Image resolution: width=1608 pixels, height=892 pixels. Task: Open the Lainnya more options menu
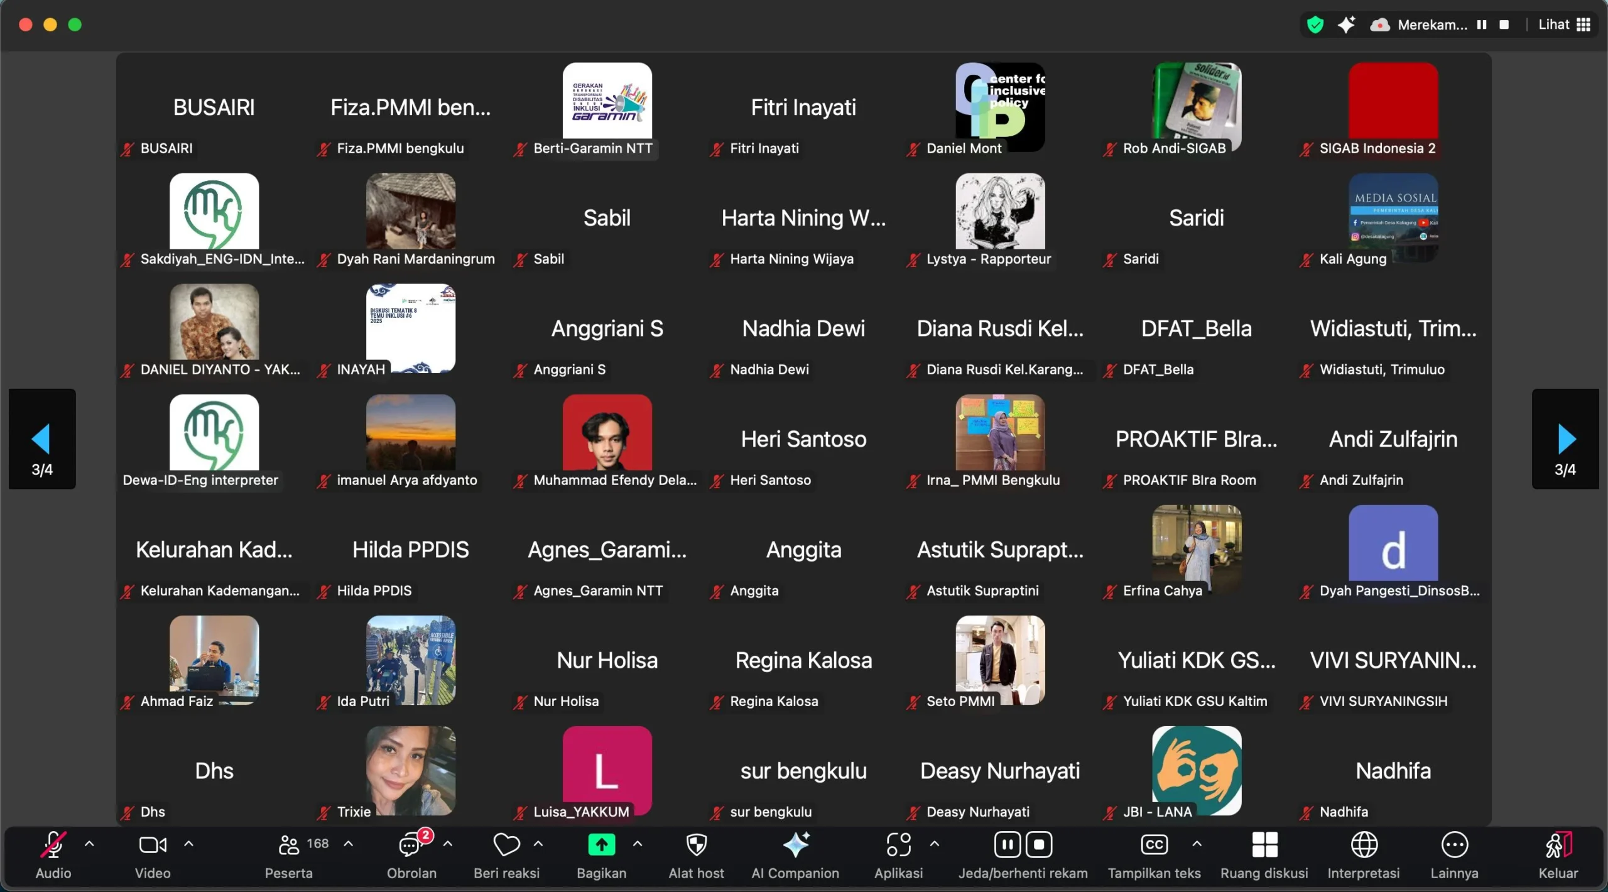point(1454,846)
